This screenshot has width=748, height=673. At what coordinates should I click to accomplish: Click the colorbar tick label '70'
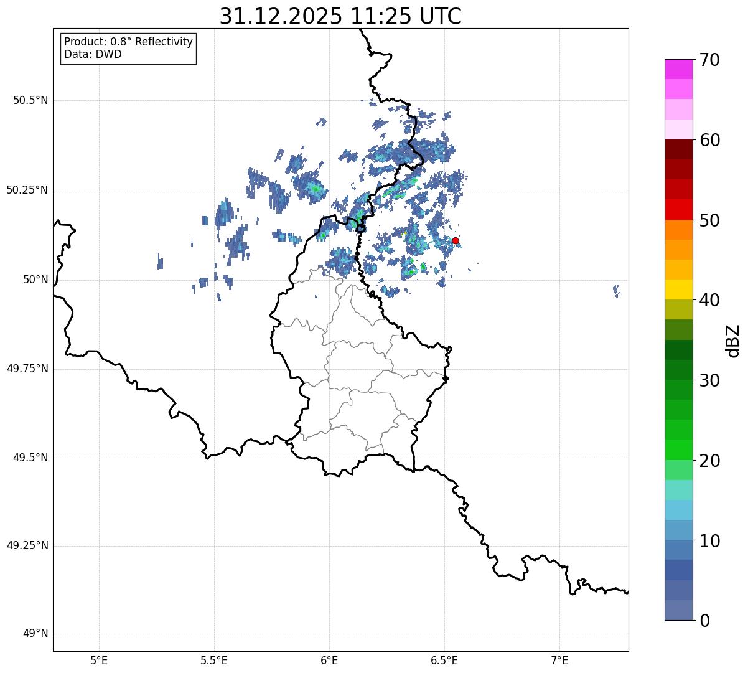pos(710,60)
